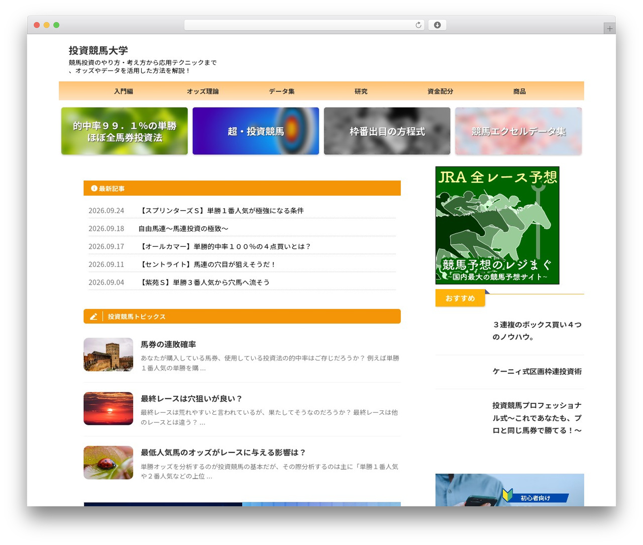Select the おすすめ sidebar tab

pyautogui.click(x=460, y=298)
